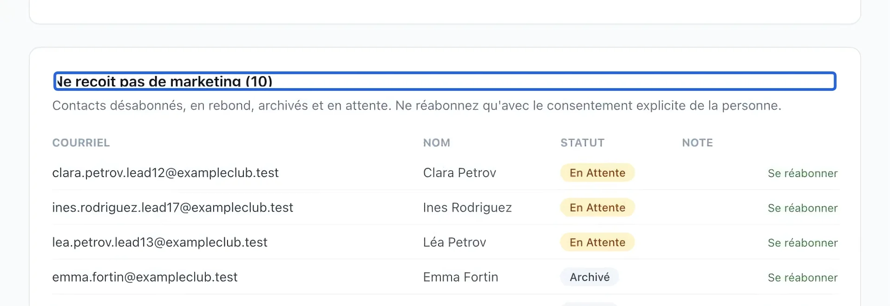Select email lea.petrov.lead13@exampleclub.test
Screen dimensions: 890x306
160,242
